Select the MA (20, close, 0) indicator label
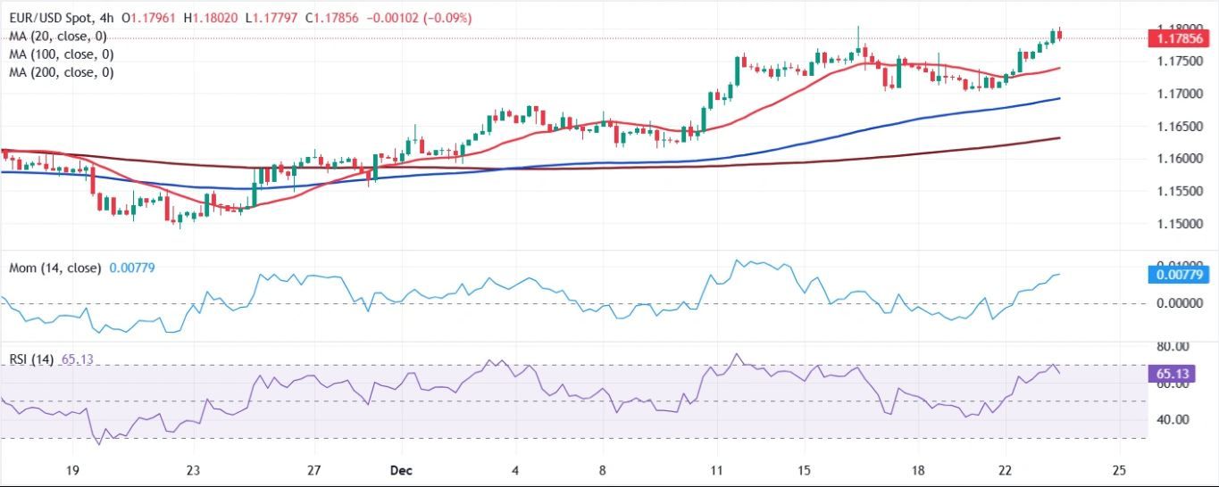1219x487 pixels. click(x=58, y=37)
